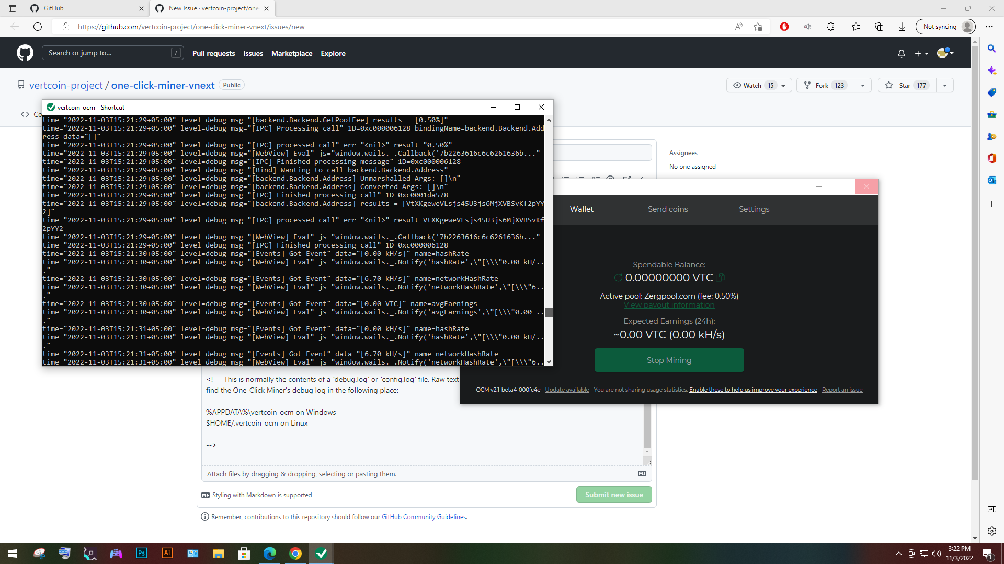1004x564 pixels.
Task: Open the mention-a-user icon in issue toolbar
Action: pos(610,179)
